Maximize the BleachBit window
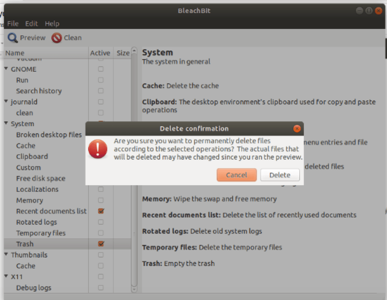Viewport: 387px width, 300px height. click(369, 11)
